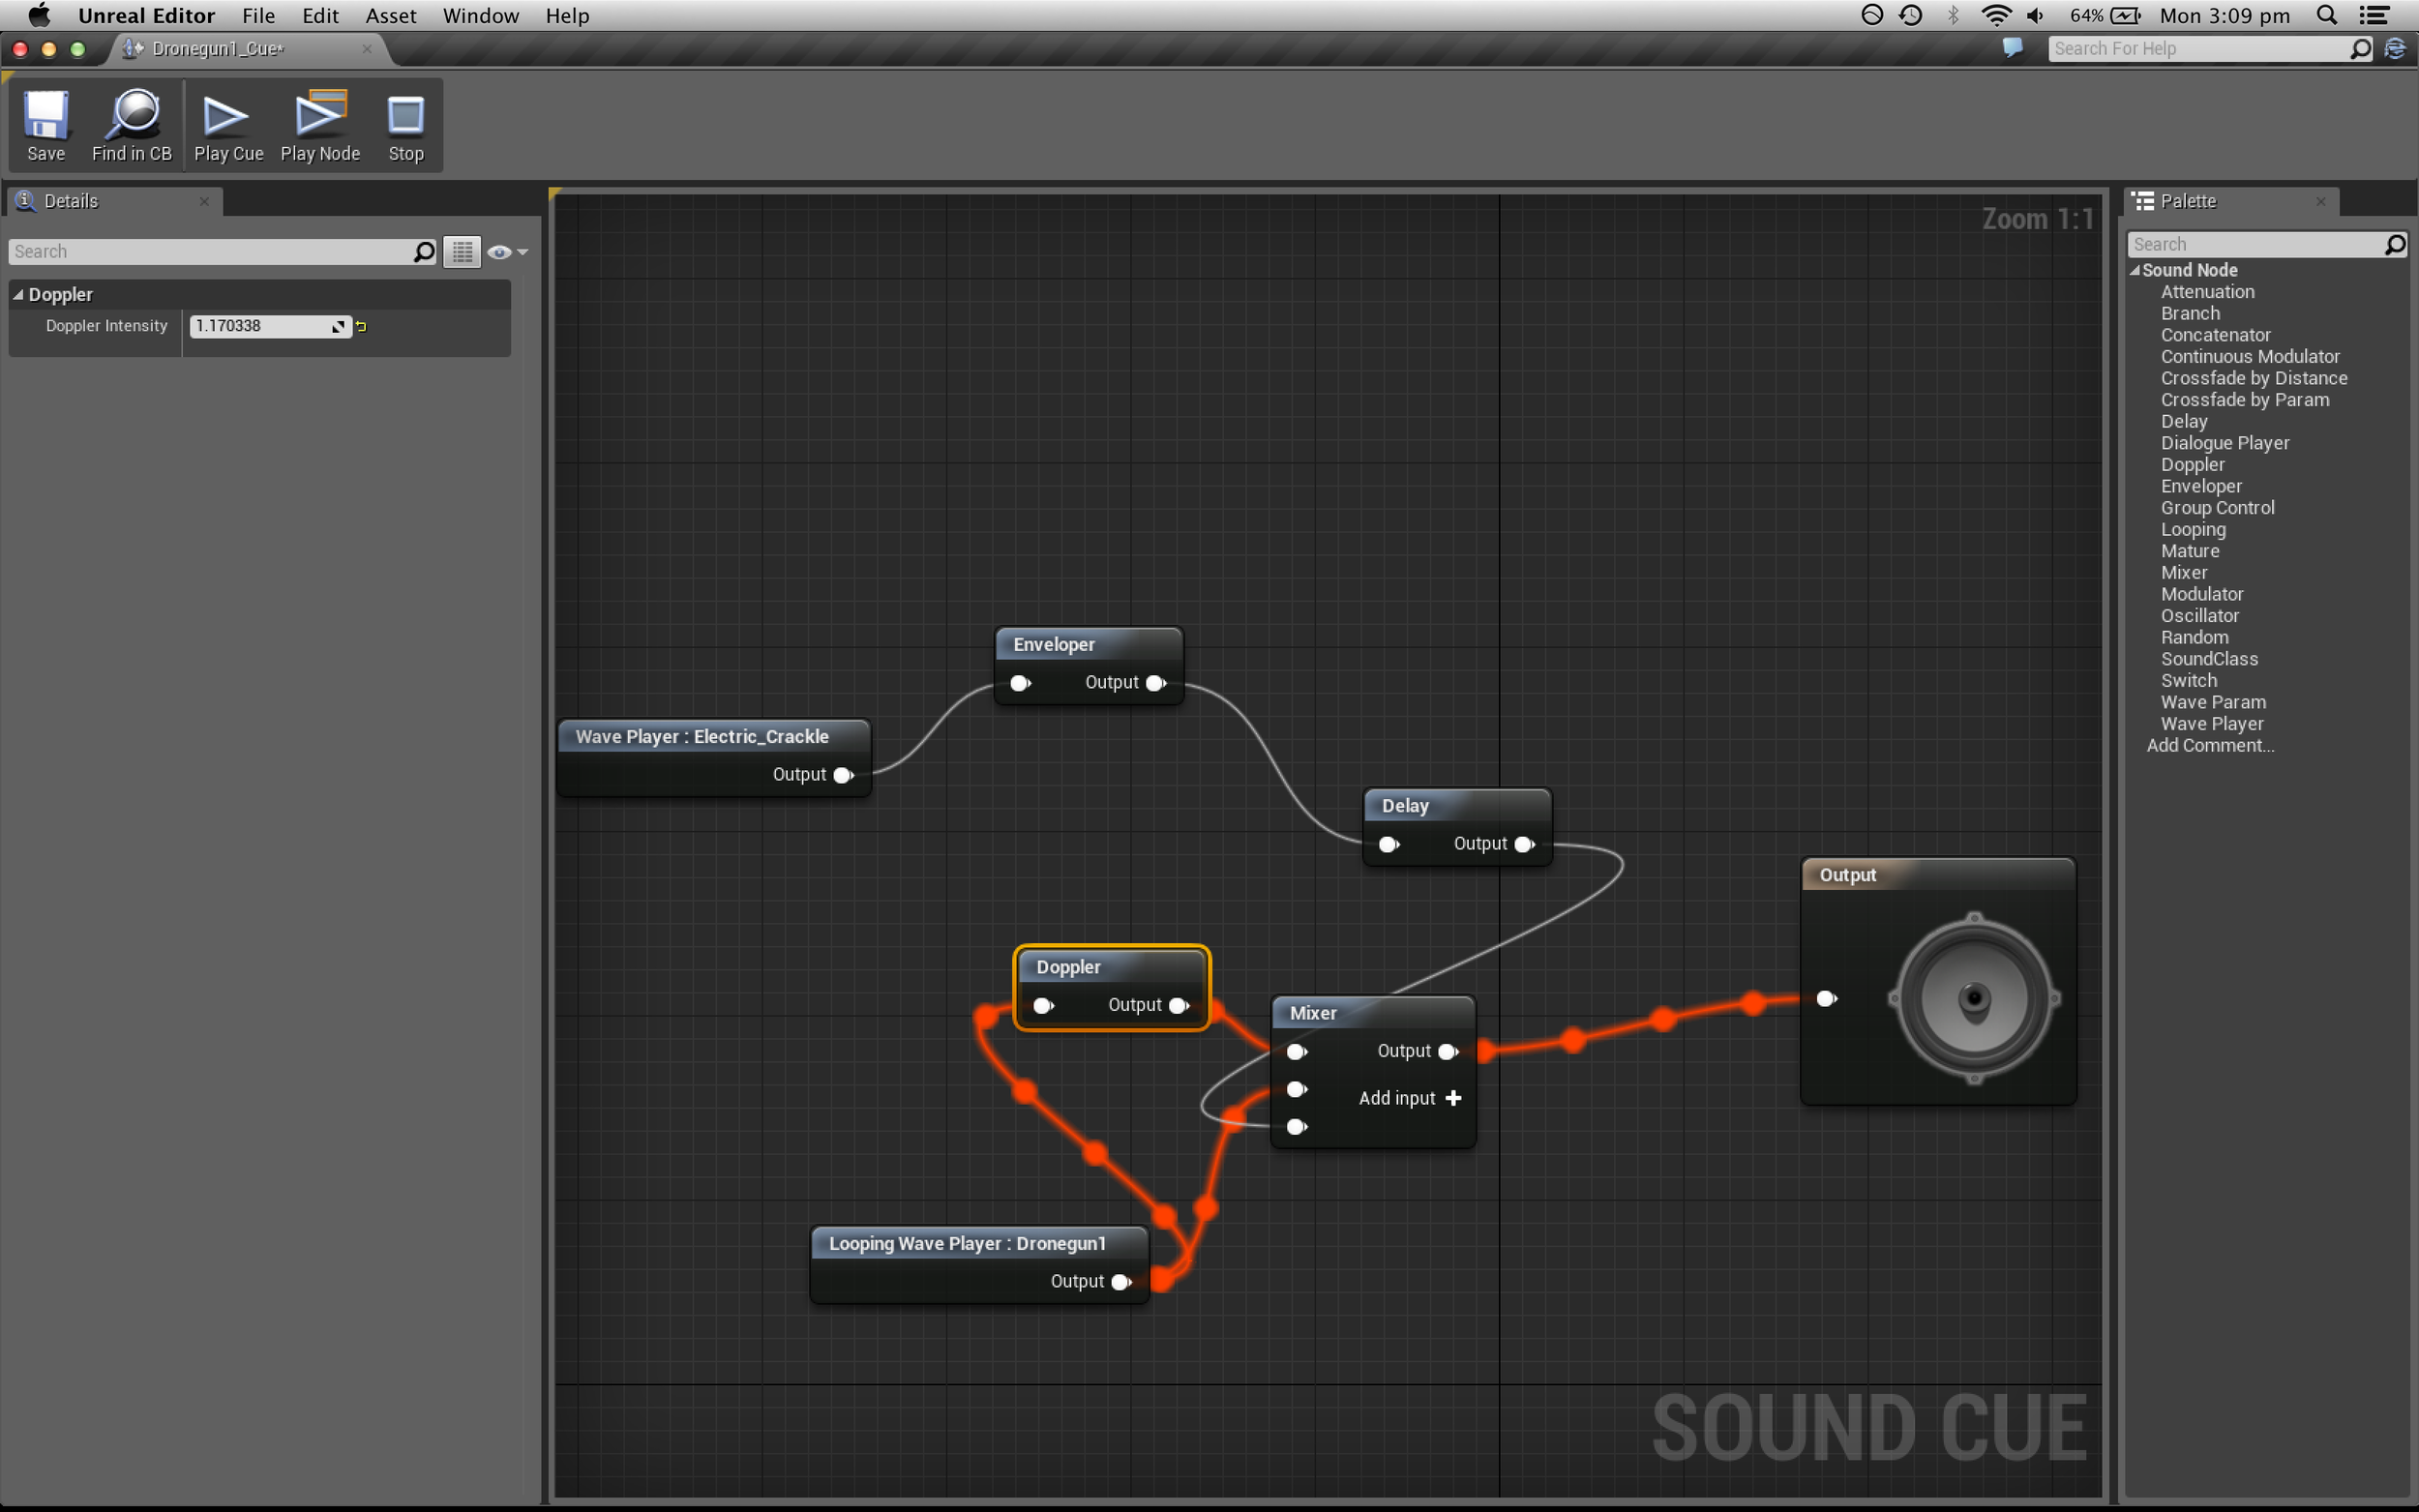
Task: Close the Details tab
Action: click(204, 201)
